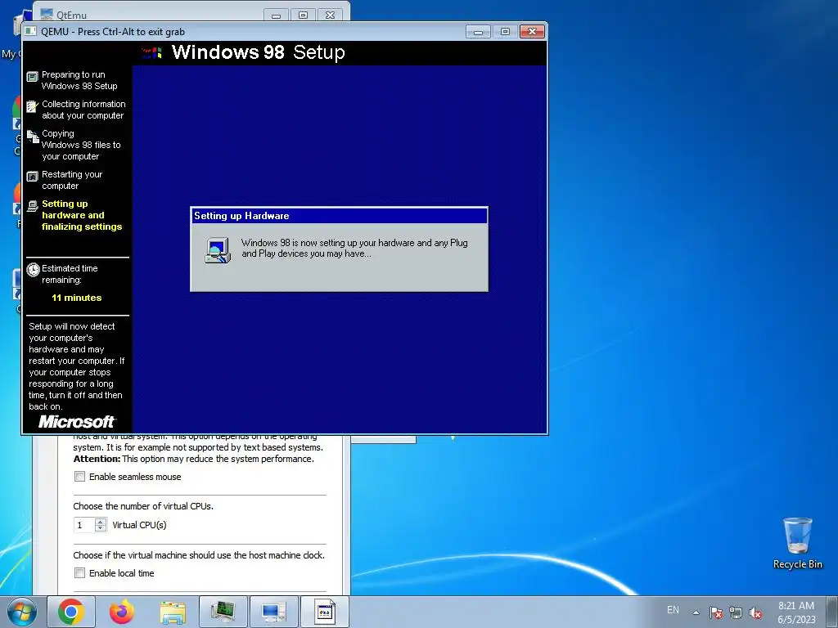
Task: Click the 'Attention:' warning text in QtEmu
Action: 97,459
